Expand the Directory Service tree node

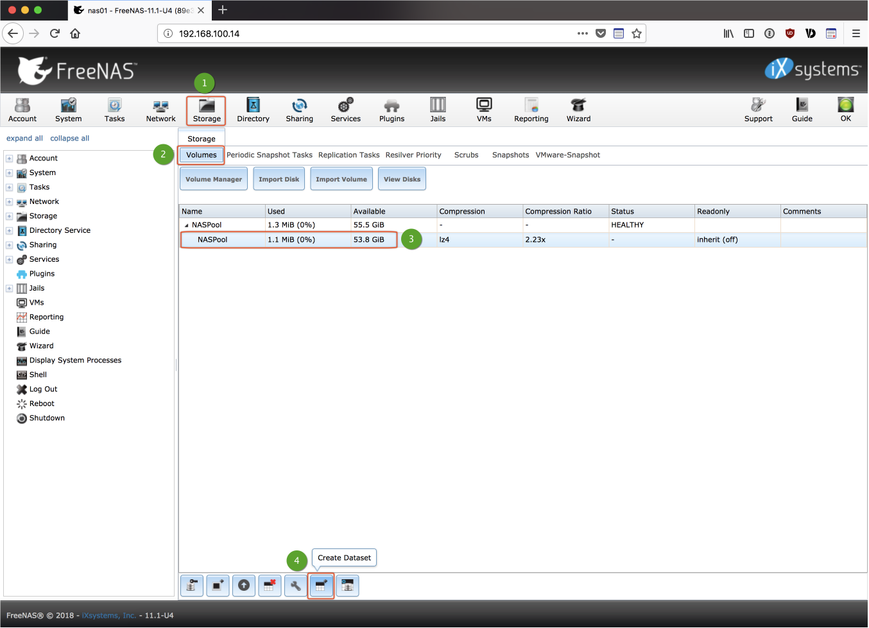[9, 231]
